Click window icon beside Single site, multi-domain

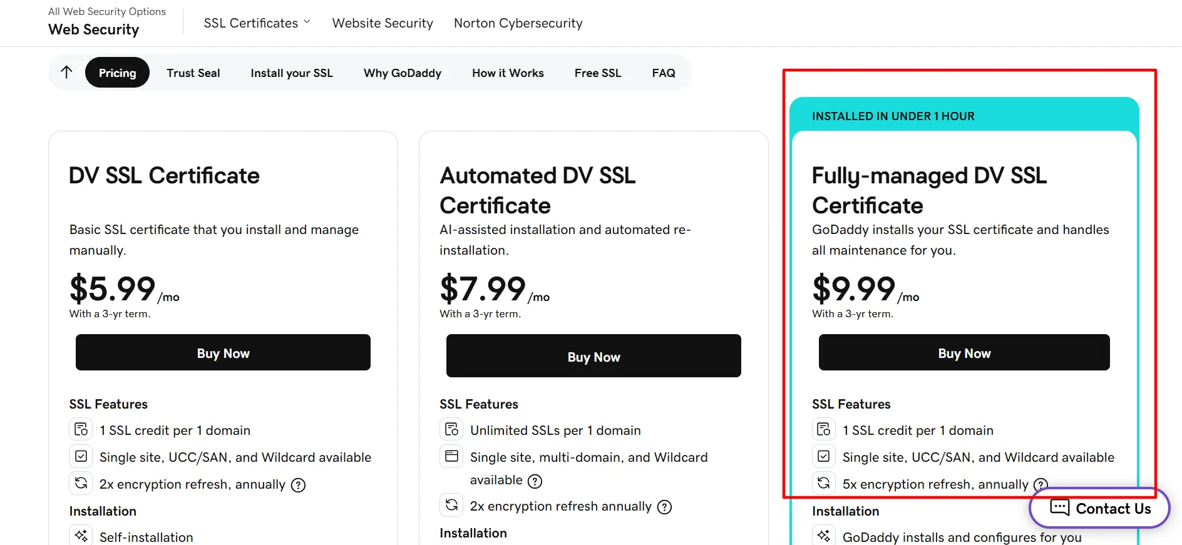tap(451, 456)
